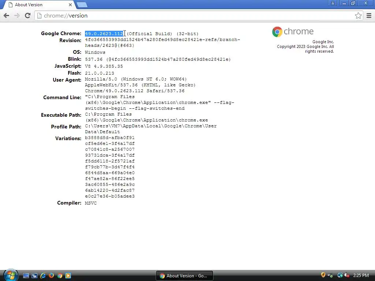Image resolution: width=375 pixels, height=281 pixels.
Task: Click the safely remove hardware tray icon
Action: click(331, 276)
